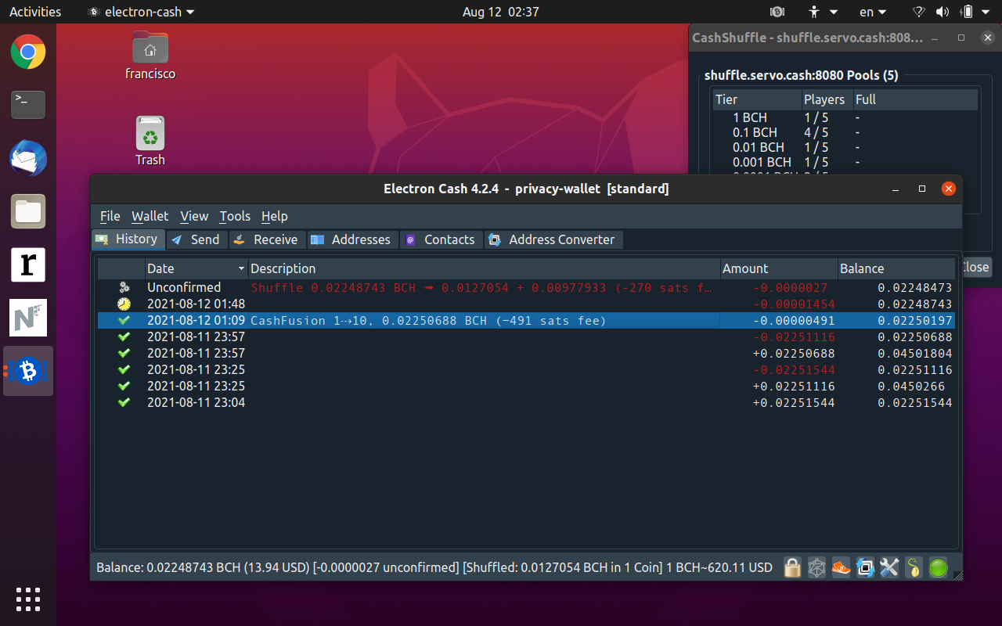The width and height of the screenshot is (1002, 626).
Task: Open the Wallet menu
Action: [x=150, y=216]
